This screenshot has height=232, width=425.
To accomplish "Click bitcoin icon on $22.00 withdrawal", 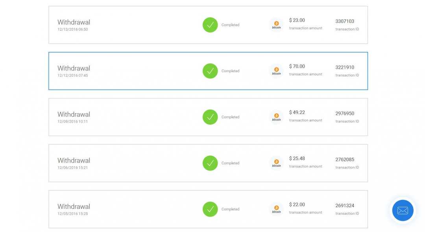I will [x=276, y=209].
